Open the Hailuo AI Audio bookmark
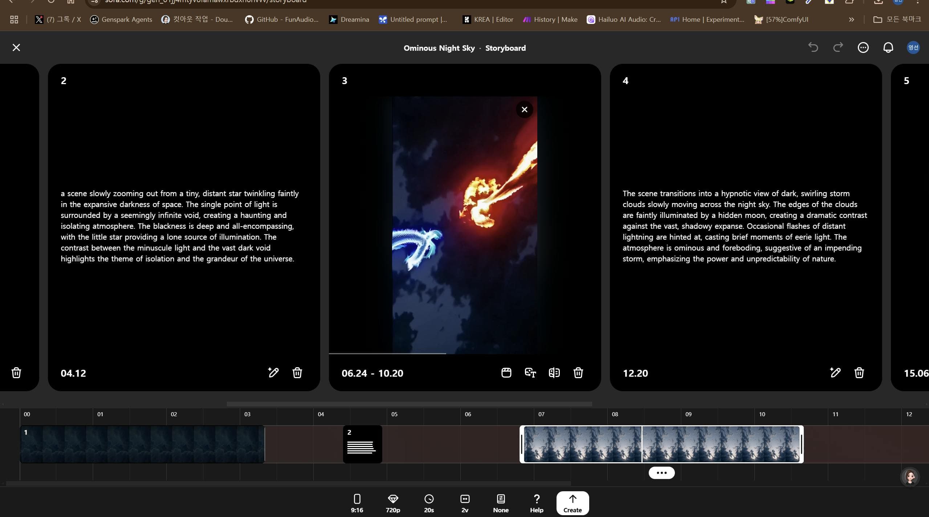This screenshot has height=517, width=929. point(624,20)
